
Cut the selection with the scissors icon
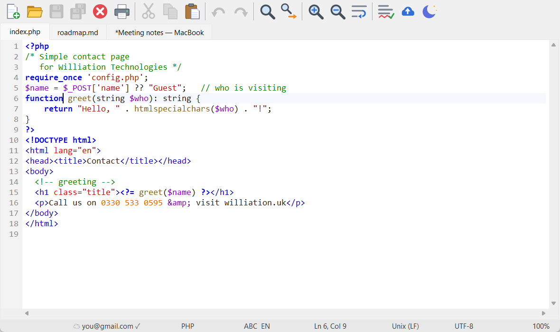coord(148,11)
